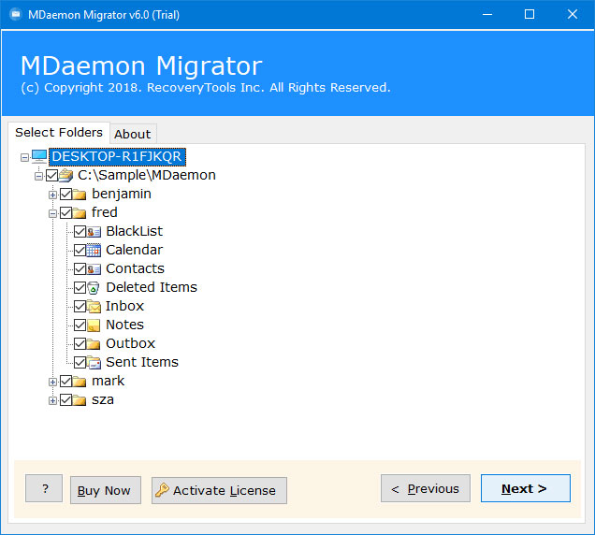Click the MDaemon Migrator title bar app icon

[16, 15]
